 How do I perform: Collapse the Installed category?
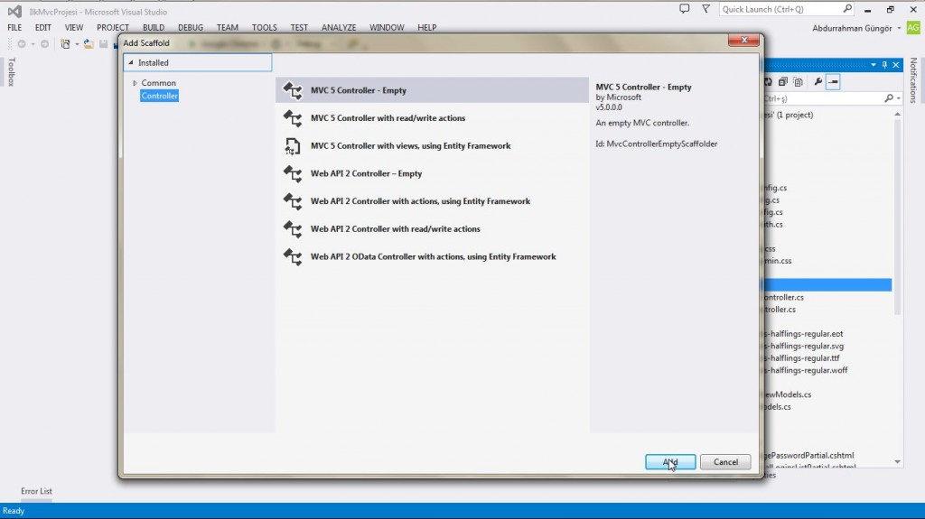click(130, 63)
